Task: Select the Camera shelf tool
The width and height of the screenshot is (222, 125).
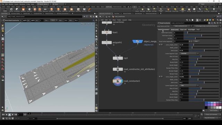Action: [137, 10]
